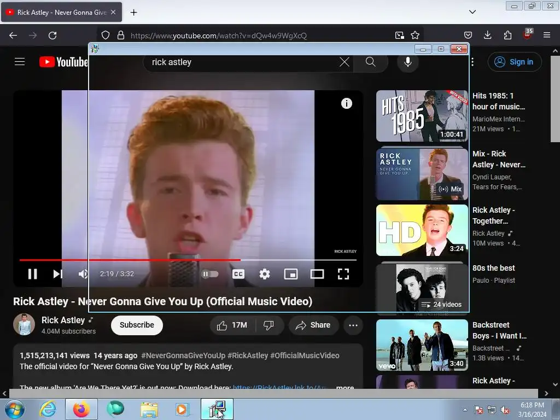Go forward in Firefox
The height and width of the screenshot is (420, 560).
point(33,36)
